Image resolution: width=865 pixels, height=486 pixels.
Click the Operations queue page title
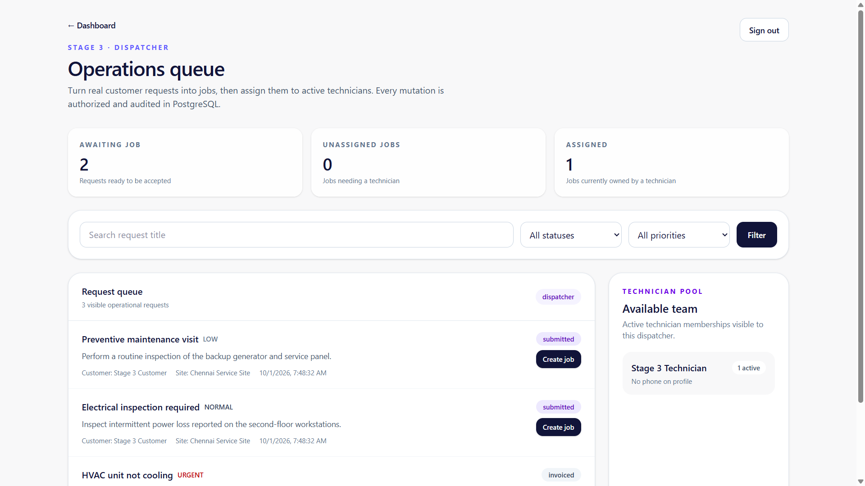point(146,69)
